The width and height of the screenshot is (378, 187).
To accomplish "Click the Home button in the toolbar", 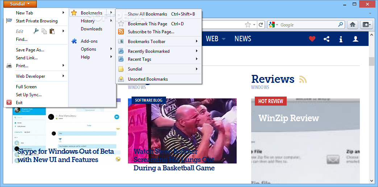I will (x=352, y=25).
